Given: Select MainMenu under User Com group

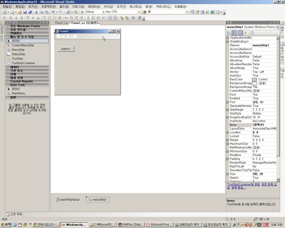Looking at the screenshot, I should (18, 93).
